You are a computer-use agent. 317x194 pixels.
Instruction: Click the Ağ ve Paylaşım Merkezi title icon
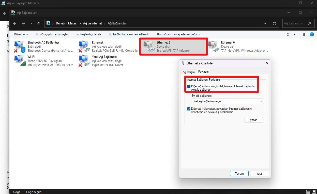[4, 3]
